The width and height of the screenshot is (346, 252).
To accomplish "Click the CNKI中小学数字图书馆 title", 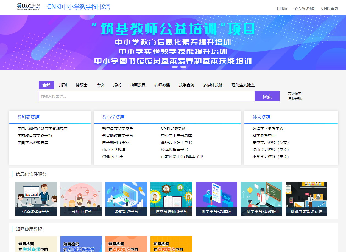I will [79, 7].
